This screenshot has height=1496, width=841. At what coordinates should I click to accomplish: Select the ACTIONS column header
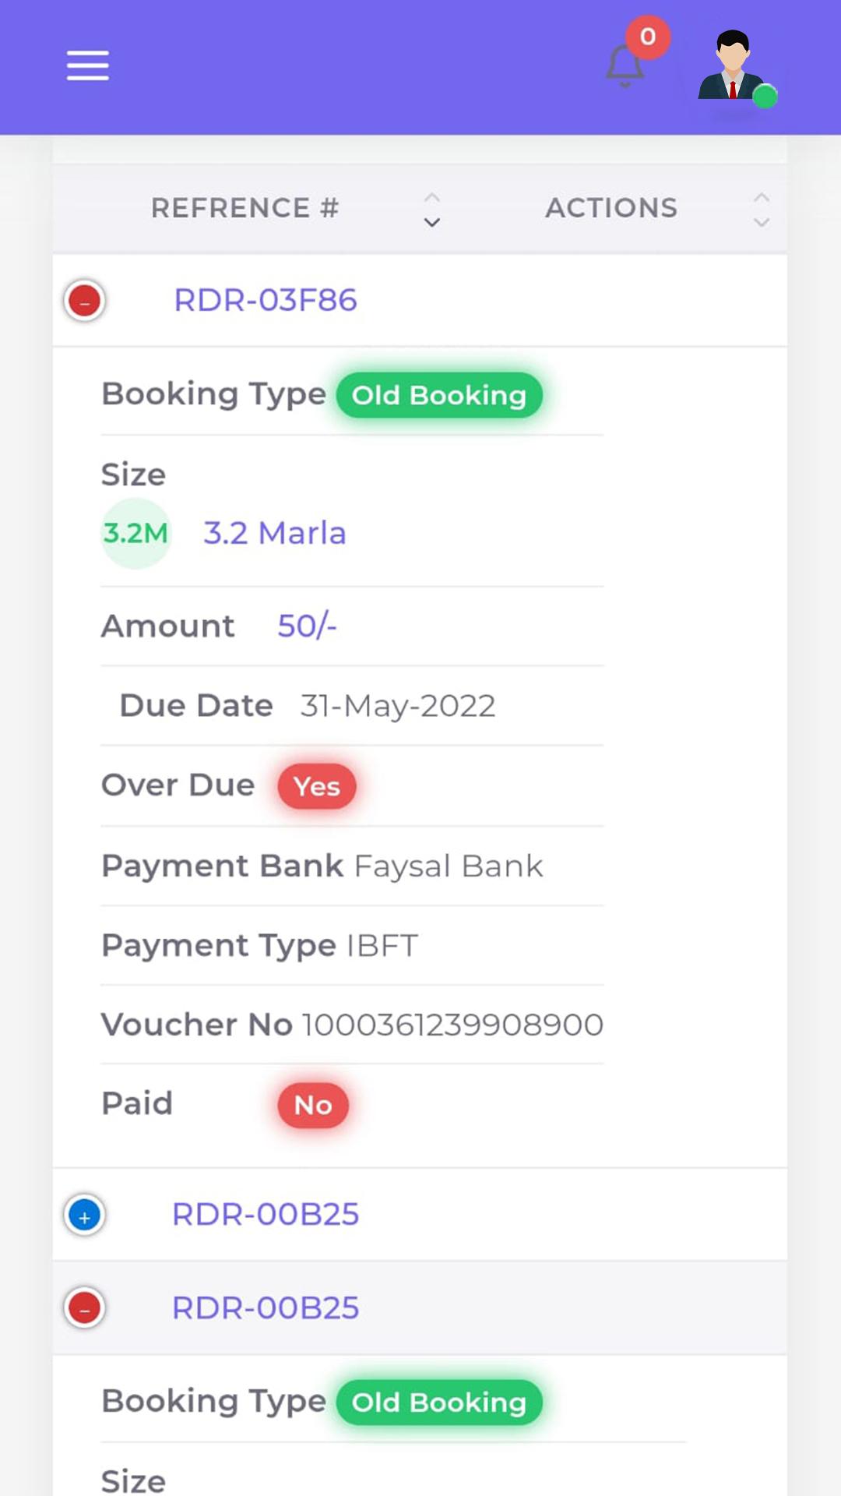(x=611, y=208)
